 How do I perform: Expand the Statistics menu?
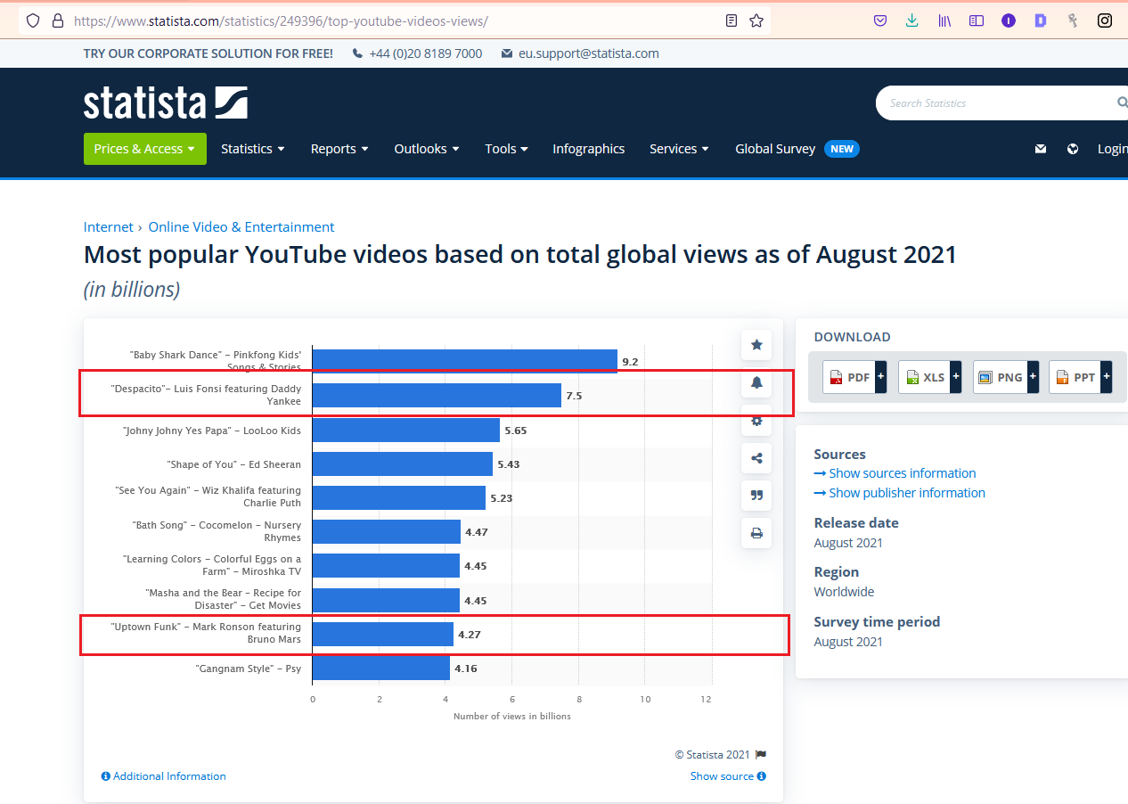coord(253,149)
